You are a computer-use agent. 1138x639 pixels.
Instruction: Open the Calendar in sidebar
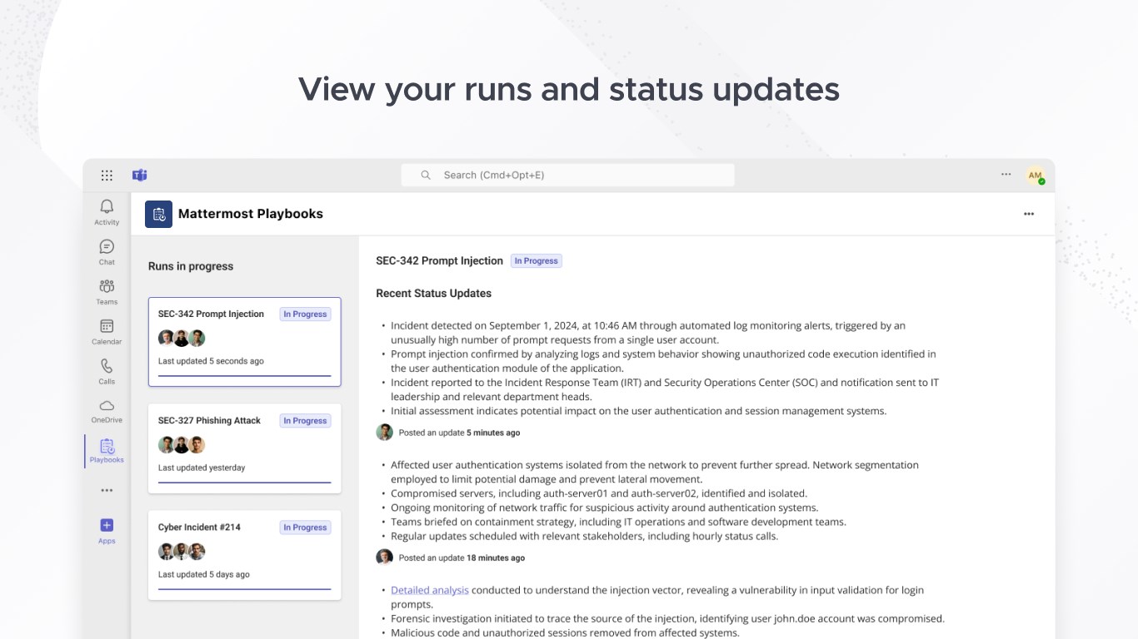click(107, 332)
